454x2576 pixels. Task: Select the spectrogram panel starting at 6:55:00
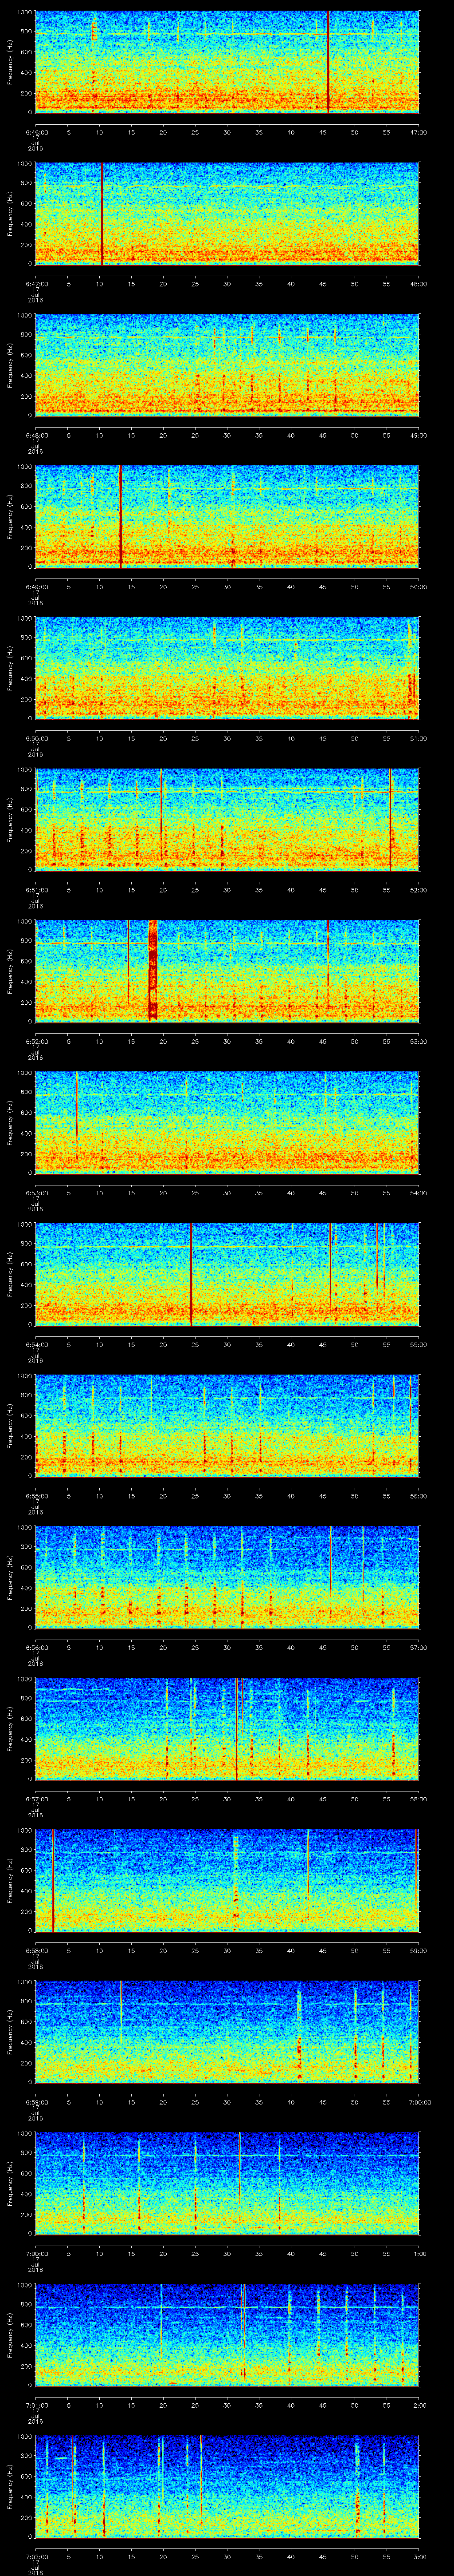[227, 1425]
